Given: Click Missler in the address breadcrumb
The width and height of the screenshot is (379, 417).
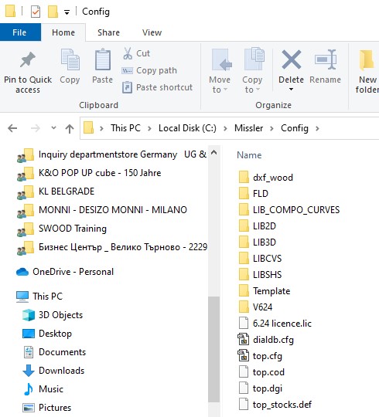Looking at the screenshot, I should coord(248,128).
